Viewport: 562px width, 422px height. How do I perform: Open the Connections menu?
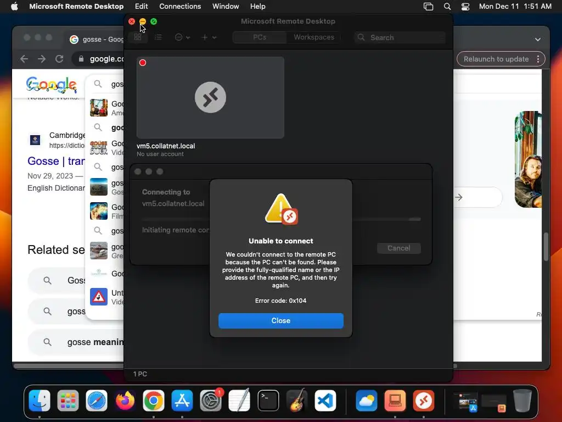180,6
